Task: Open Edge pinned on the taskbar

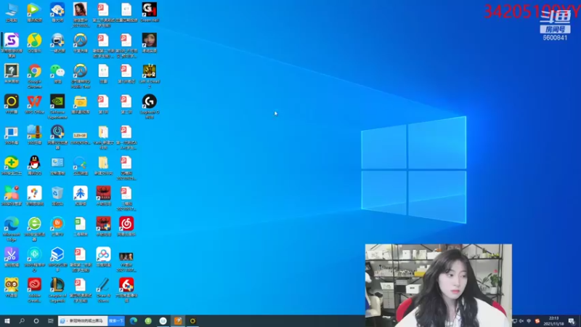Action: point(134,320)
